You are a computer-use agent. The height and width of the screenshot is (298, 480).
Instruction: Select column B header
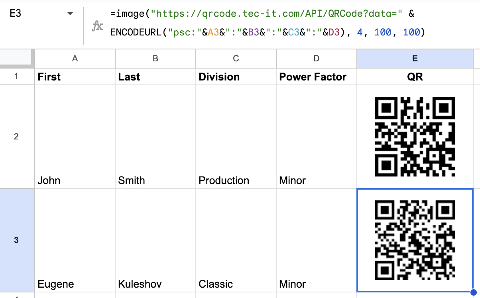click(x=155, y=59)
